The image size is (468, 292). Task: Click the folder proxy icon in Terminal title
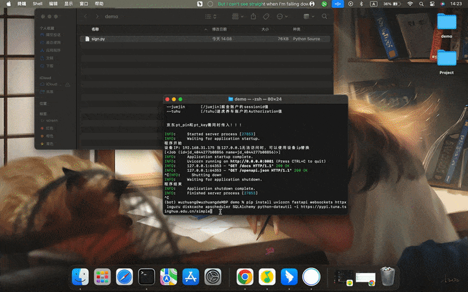[x=230, y=99]
